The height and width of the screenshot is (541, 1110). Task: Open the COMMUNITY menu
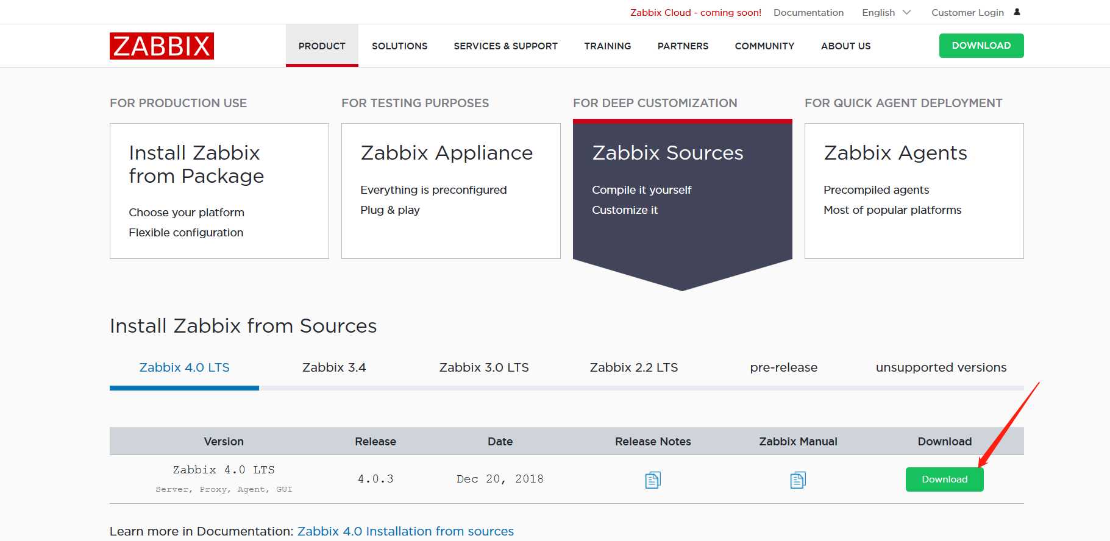[764, 46]
